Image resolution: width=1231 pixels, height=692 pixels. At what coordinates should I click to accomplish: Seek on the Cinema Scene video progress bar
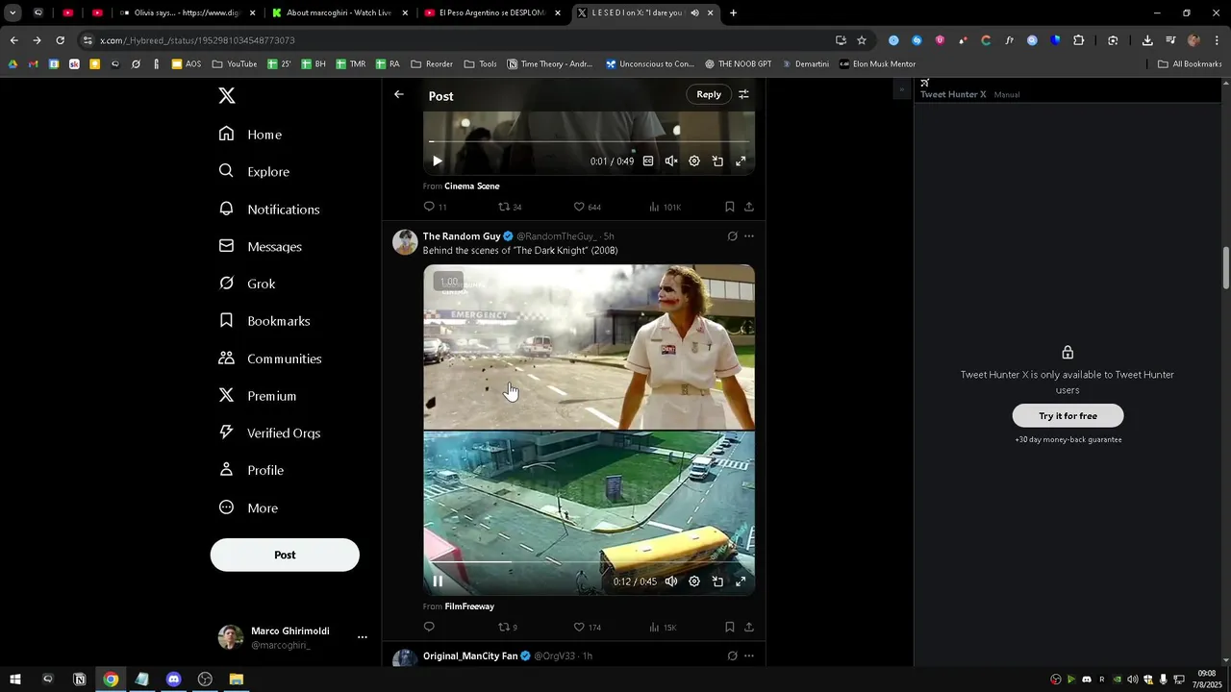pos(589,142)
